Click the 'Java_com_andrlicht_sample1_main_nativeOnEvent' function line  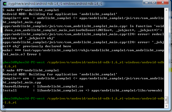pyautogui.click(x=83, y=30)
